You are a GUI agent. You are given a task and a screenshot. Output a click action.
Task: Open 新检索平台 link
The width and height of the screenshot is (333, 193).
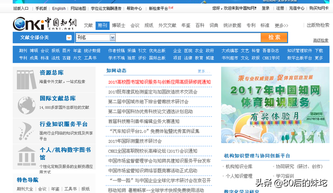[x=159, y=8]
